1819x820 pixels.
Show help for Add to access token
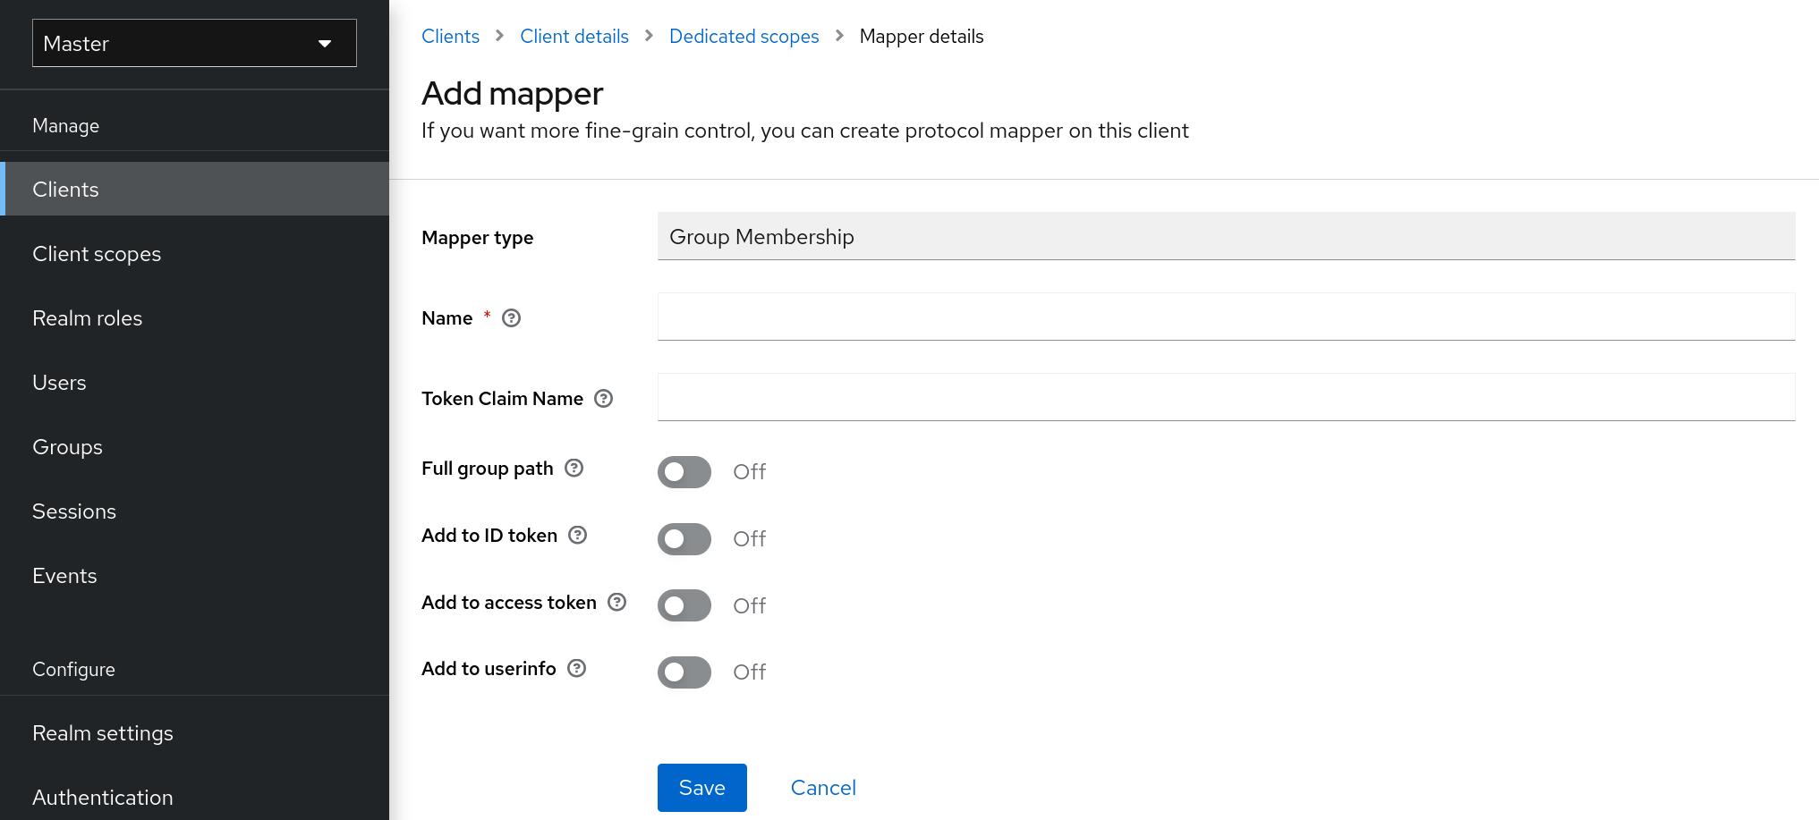(617, 603)
